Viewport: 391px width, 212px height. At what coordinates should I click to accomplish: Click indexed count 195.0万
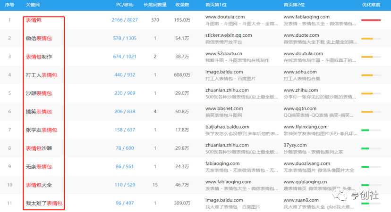tap(182, 20)
